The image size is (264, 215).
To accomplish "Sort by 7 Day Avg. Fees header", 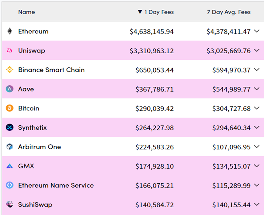I will [229, 12].
